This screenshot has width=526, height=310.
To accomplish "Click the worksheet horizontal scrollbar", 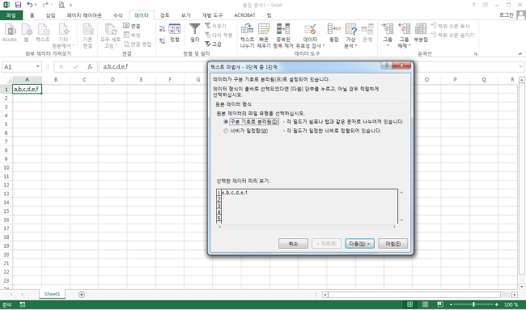I will 414,295.
